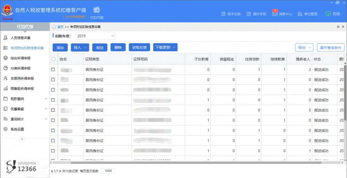The width and height of the screenshot is (347, 178).
Task: Click the 税款缴纳 folder icon
Action: 5,99
